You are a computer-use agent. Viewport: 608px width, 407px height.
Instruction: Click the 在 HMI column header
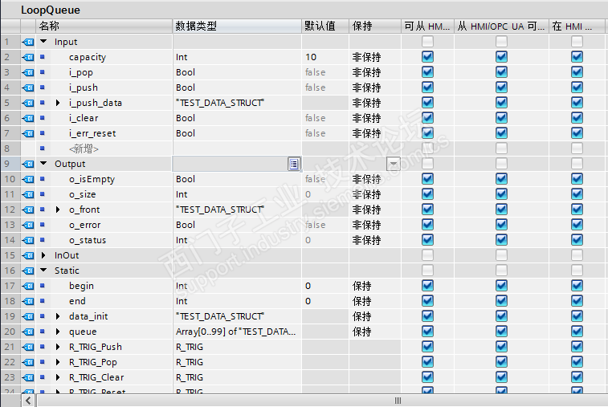(x=577, y=26)
